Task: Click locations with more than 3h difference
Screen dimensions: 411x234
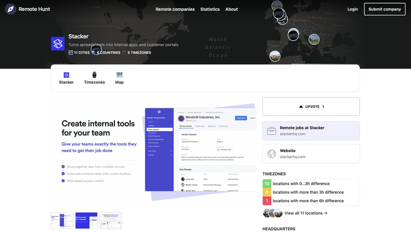Action: click(308, 192)
